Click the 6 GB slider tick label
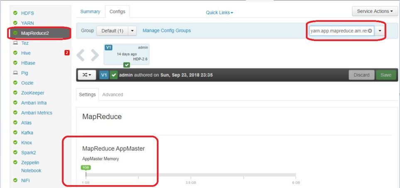Viewport: 400px width, 188px height. 296,183
